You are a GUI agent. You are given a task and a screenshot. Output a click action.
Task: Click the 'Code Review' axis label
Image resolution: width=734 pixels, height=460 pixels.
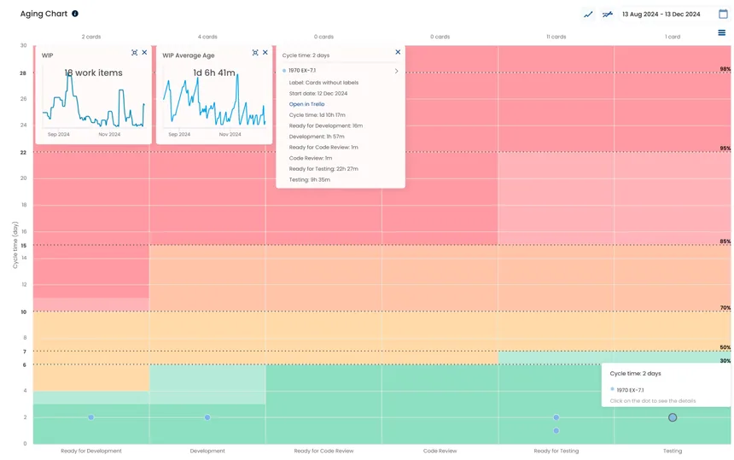tap(440, 451)
